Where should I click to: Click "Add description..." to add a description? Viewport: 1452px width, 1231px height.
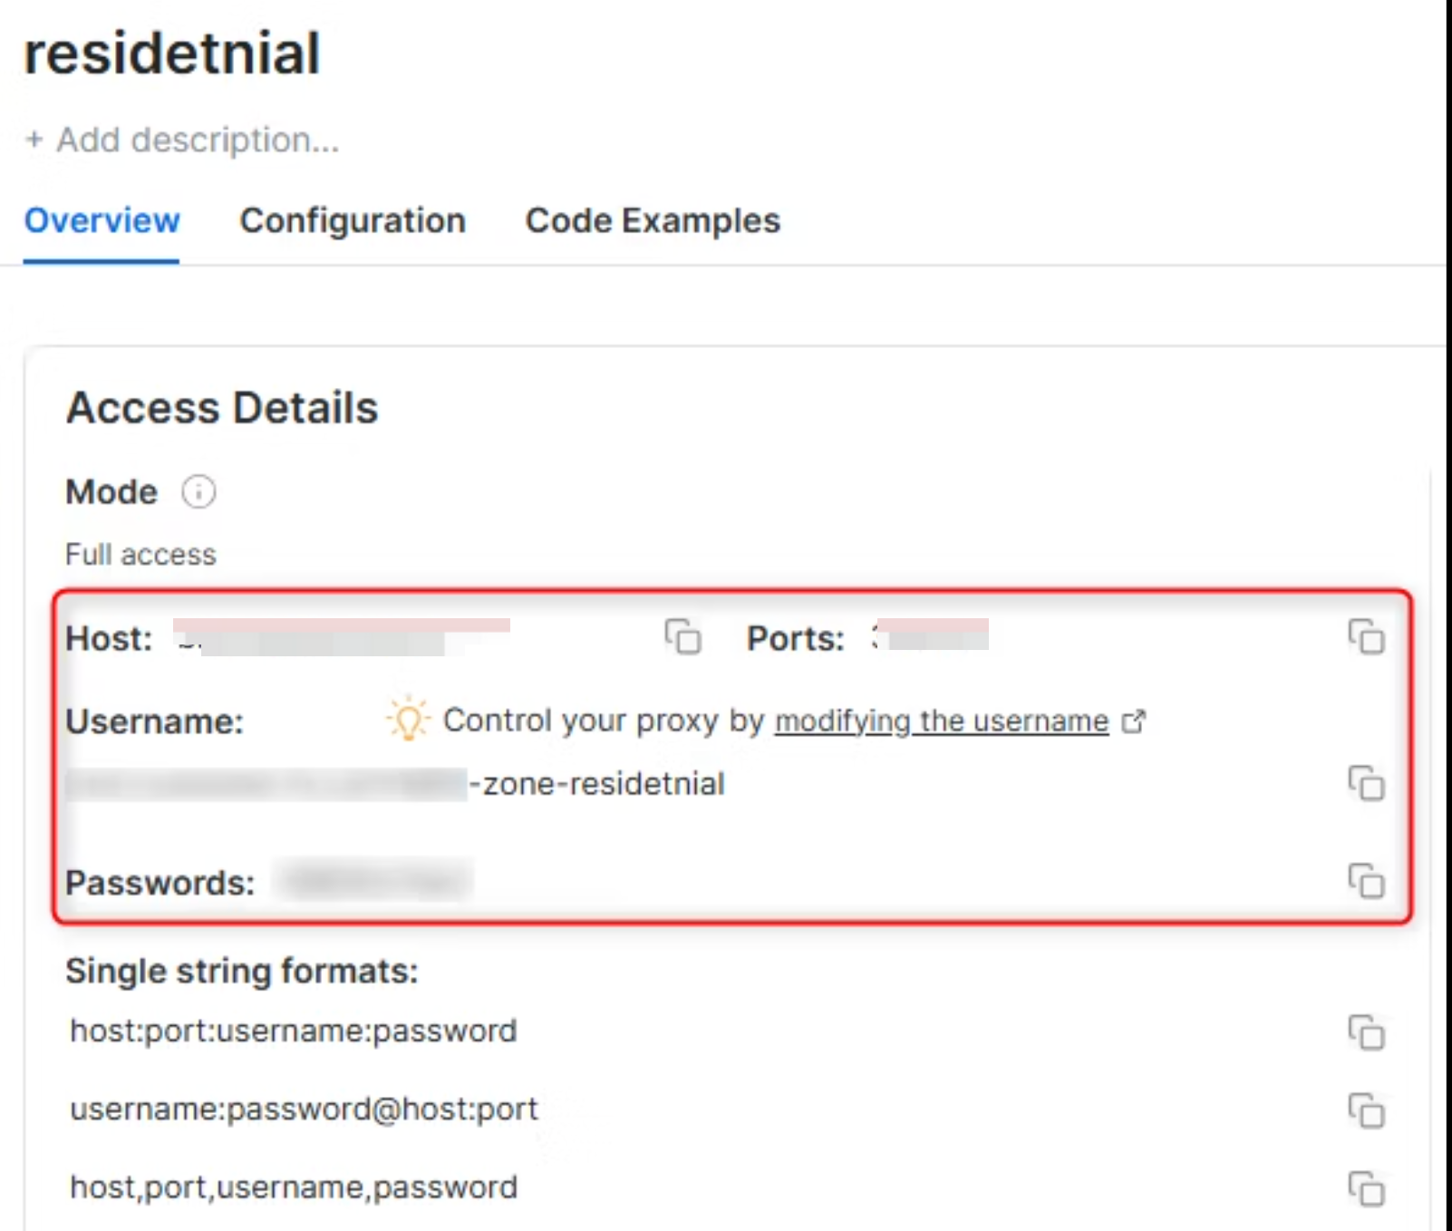(197, 141)
